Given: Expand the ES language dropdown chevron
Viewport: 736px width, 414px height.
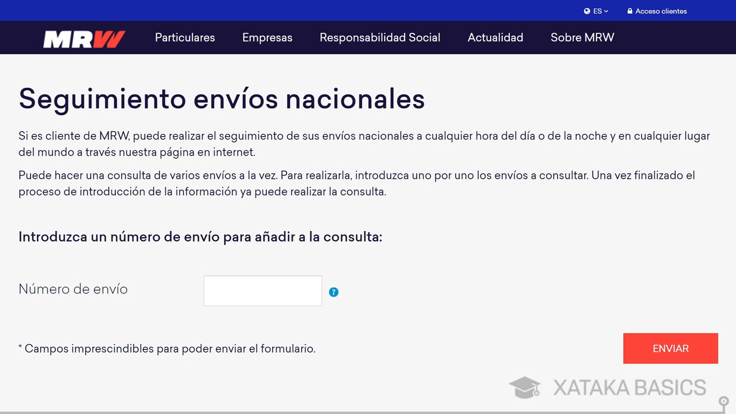Looking at the screenshot, I should (606, 11).
